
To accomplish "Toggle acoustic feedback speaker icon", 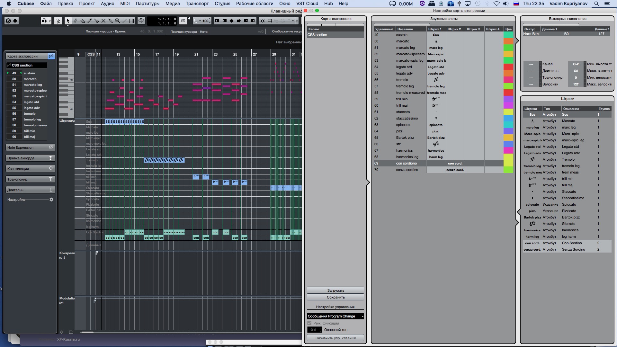I will 58,21.
